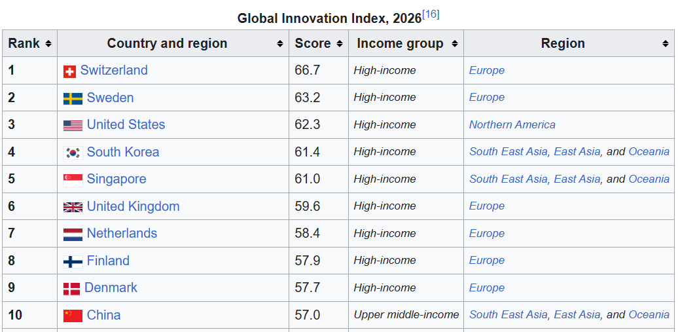Click the Sweden flag icon

73,98
